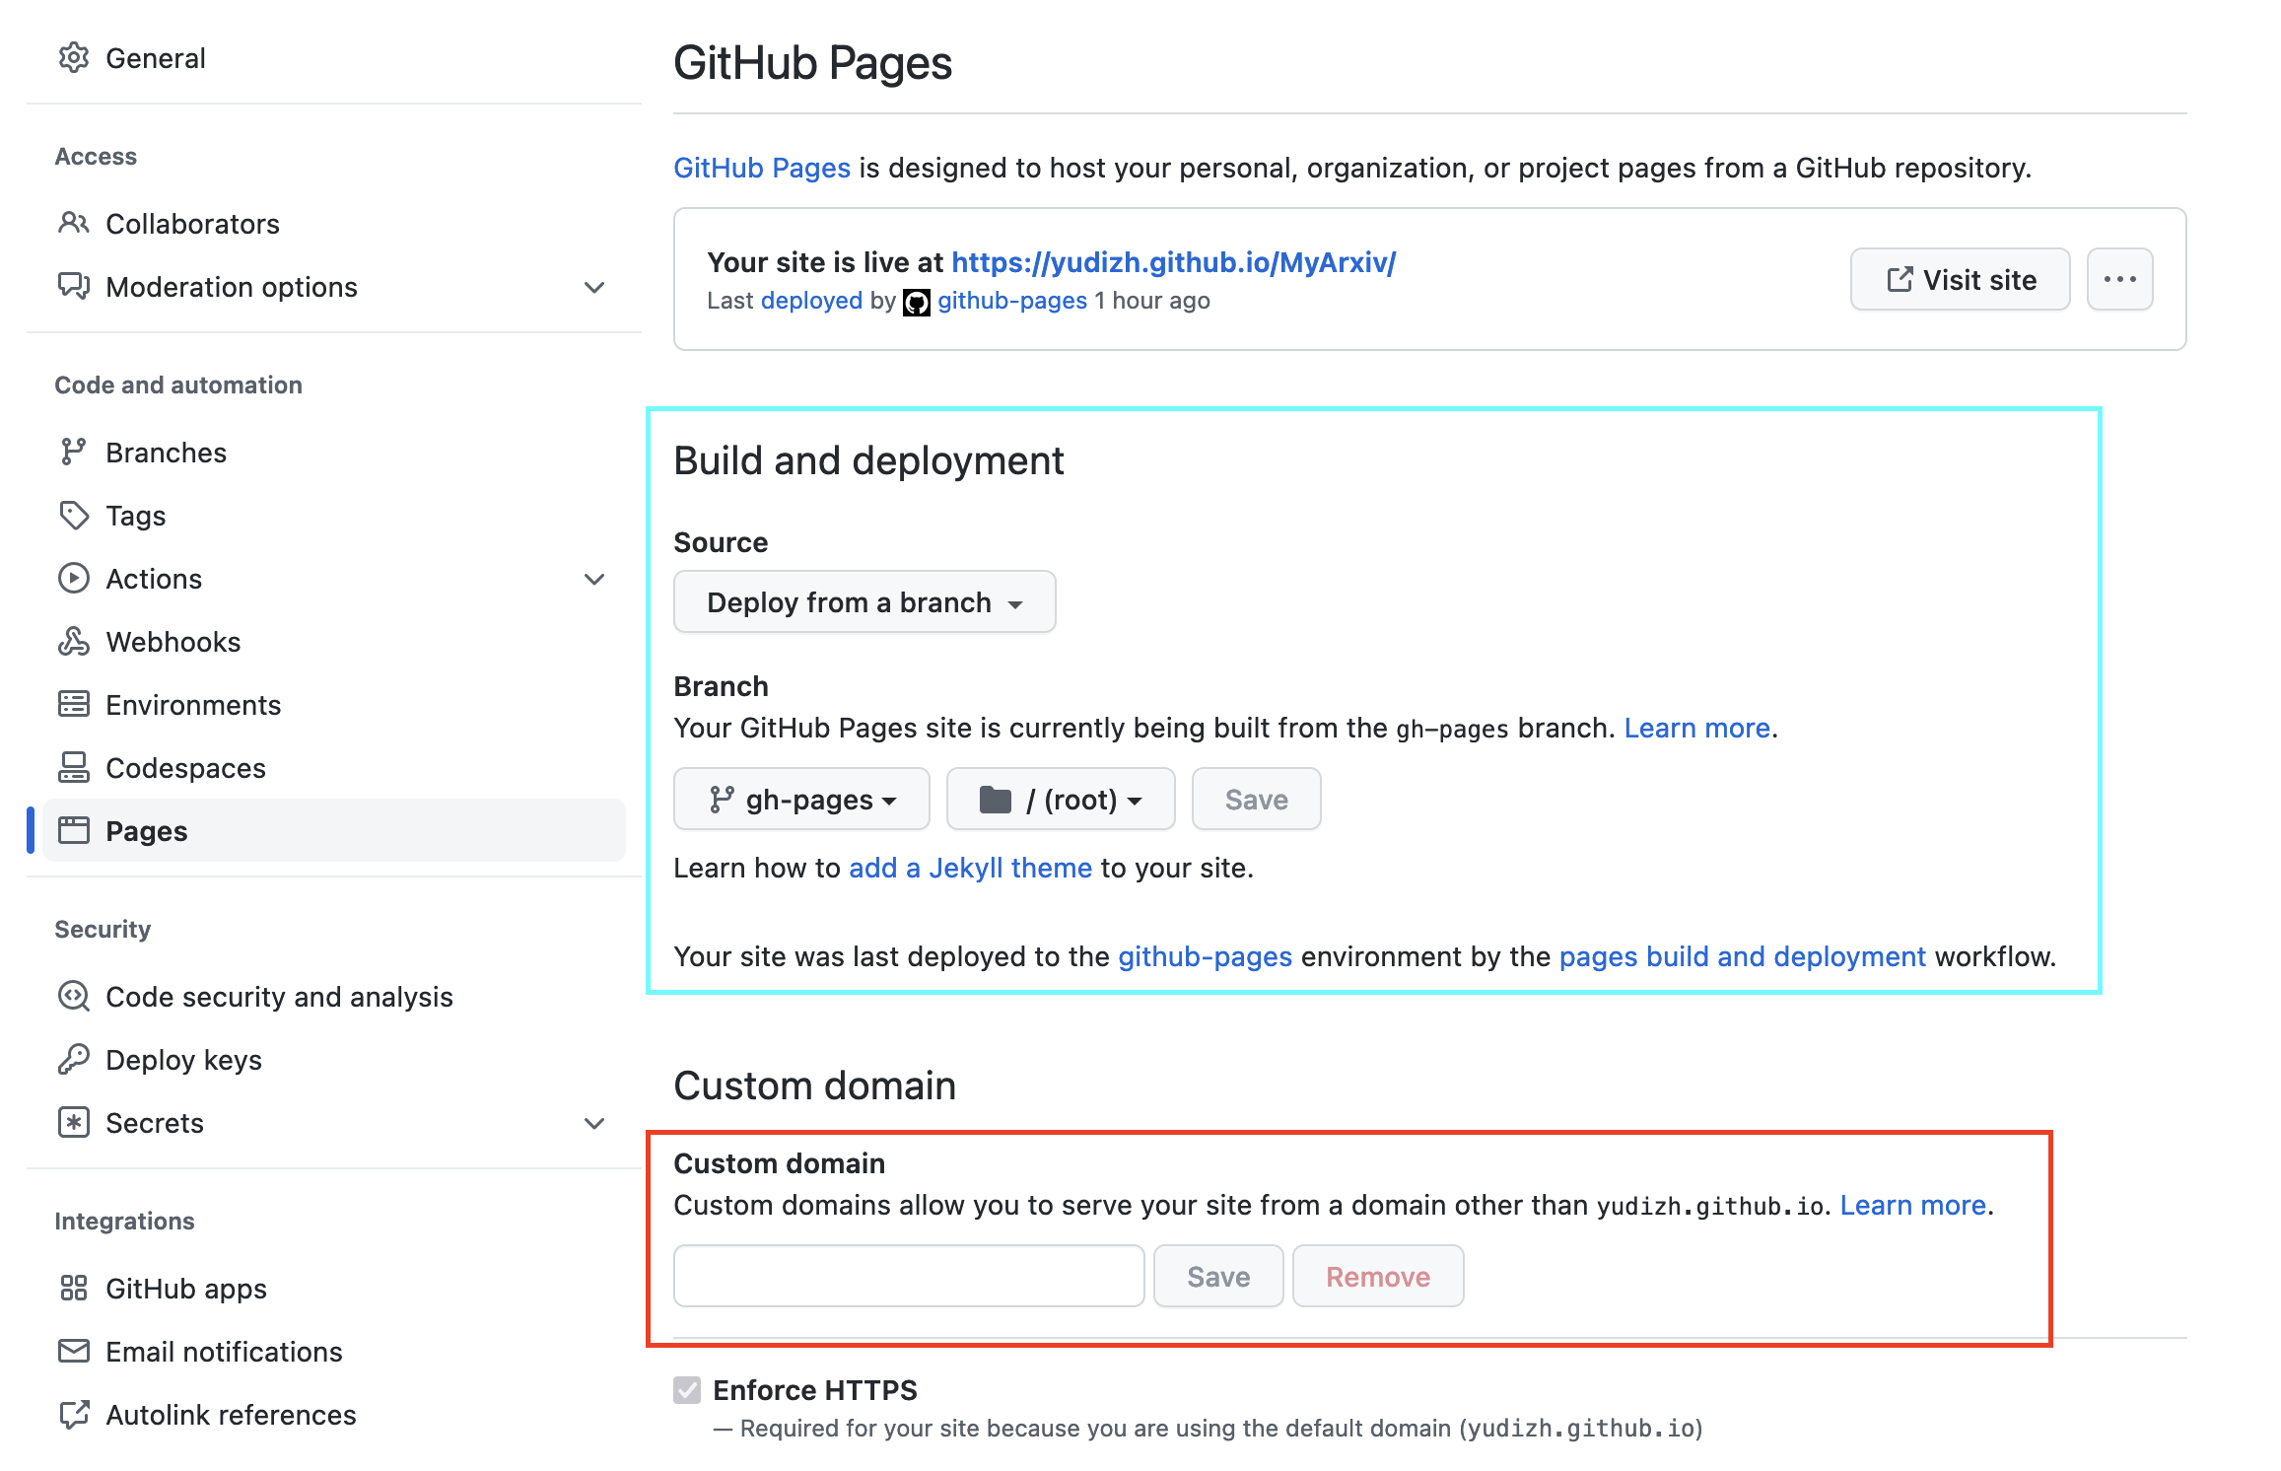Open the Deploy from a branch dropdown
2281x1471 pixels.
pos(864,602)
